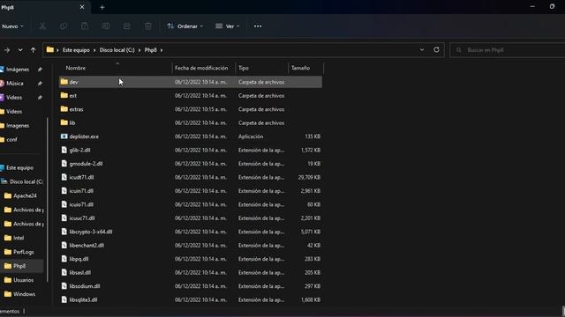Click pin icon next to Música
The image size is (565, 317).
click(x=40, y=84)
